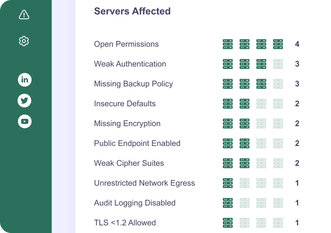
Task: Select the Weak Authentication label
Action: click(130, 64)
